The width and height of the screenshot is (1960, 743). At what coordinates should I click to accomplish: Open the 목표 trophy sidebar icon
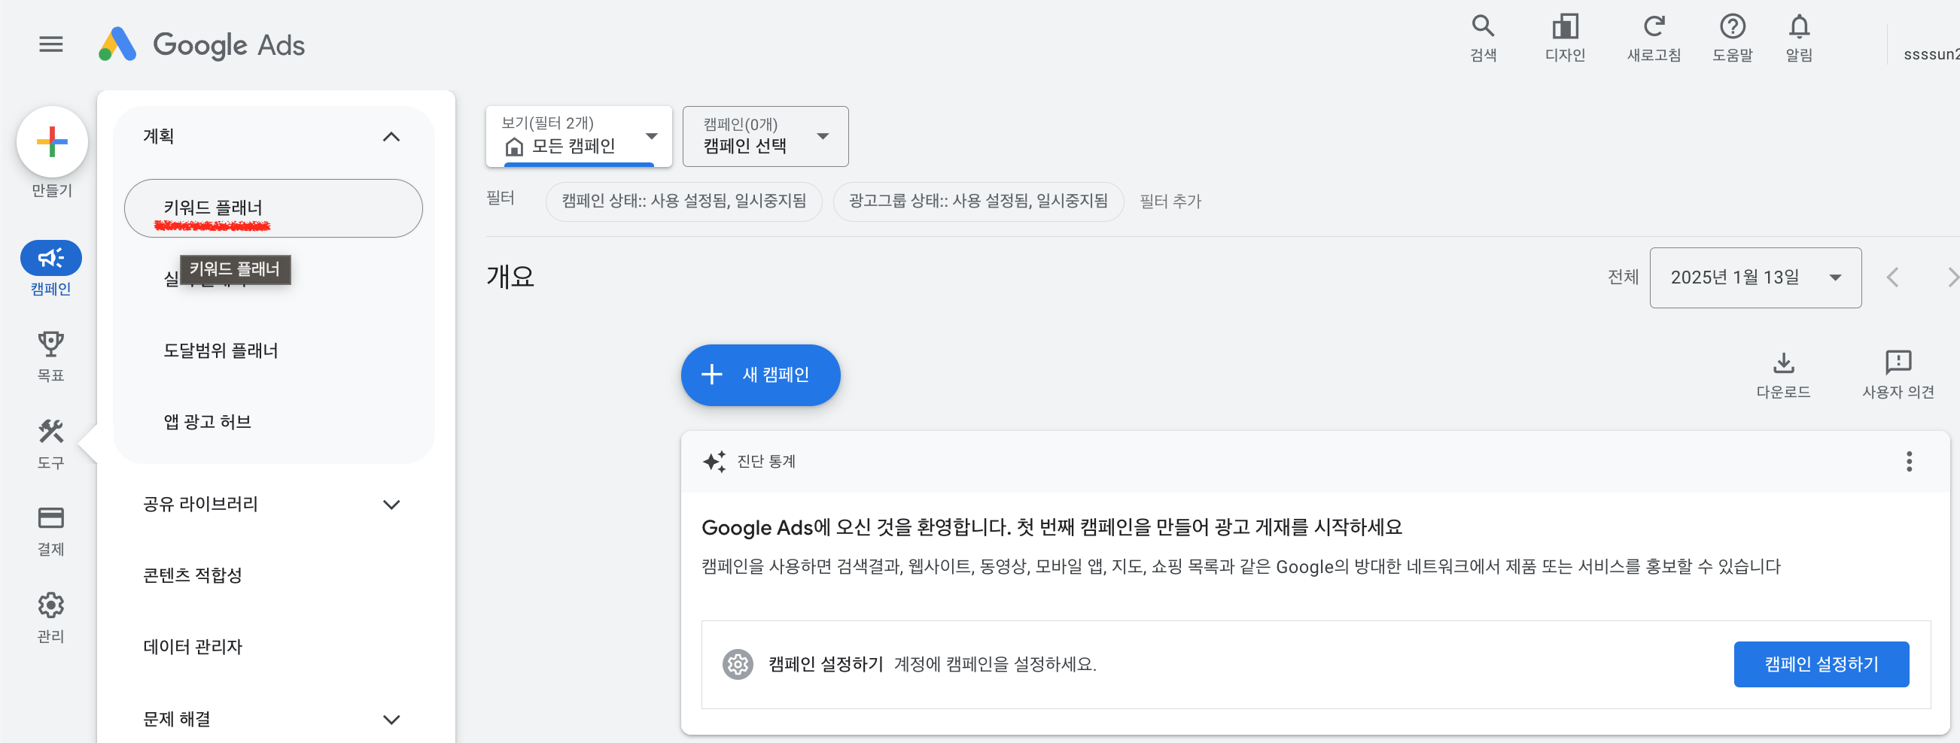pyautogui.click(x=51, y=344)
